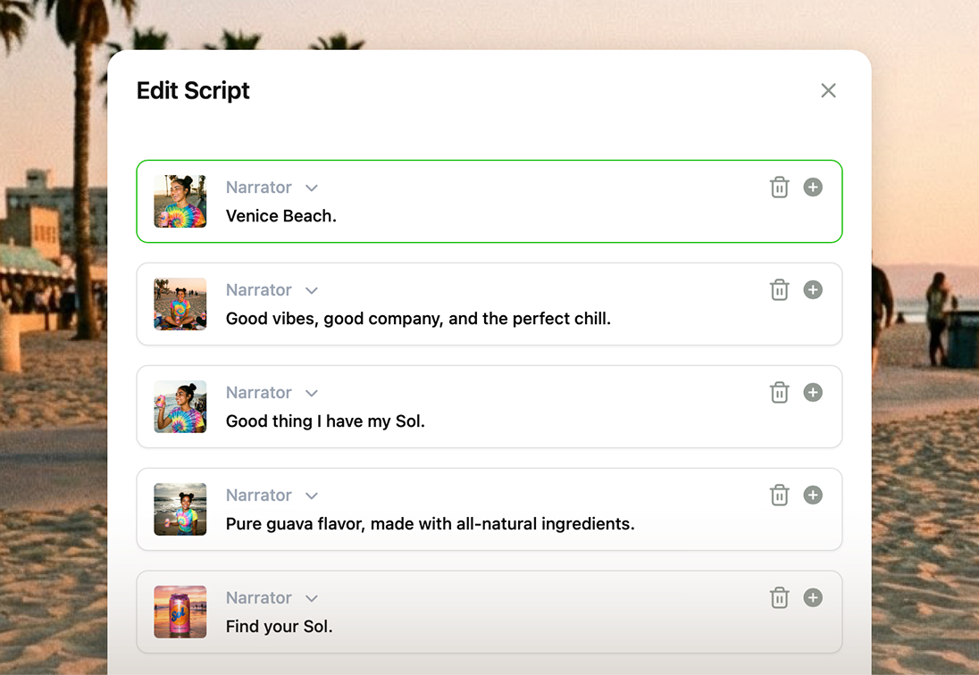Click the soda can thumbnail on the last row

pos(180,612)
